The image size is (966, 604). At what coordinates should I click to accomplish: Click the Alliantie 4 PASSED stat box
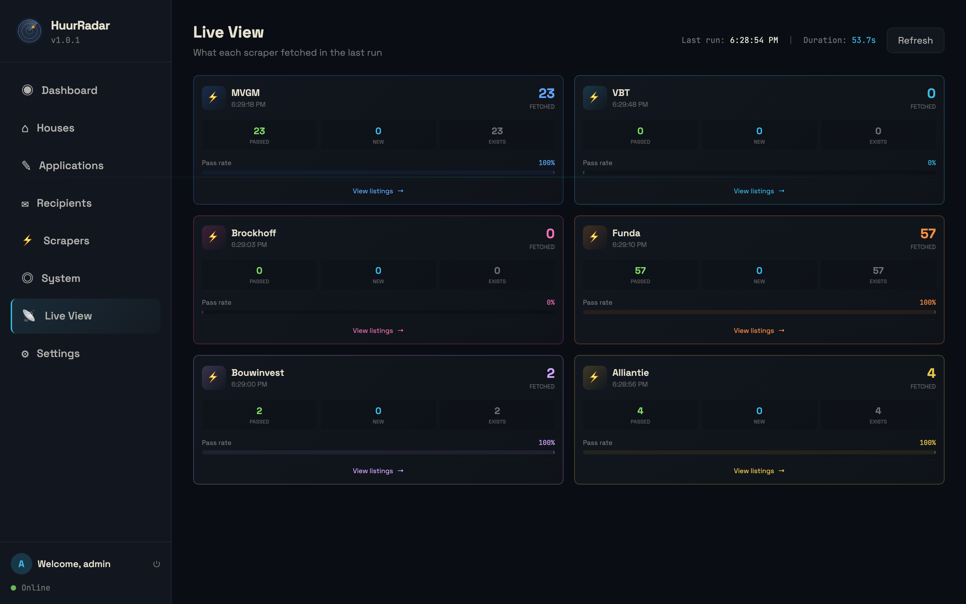pos(640,415)
